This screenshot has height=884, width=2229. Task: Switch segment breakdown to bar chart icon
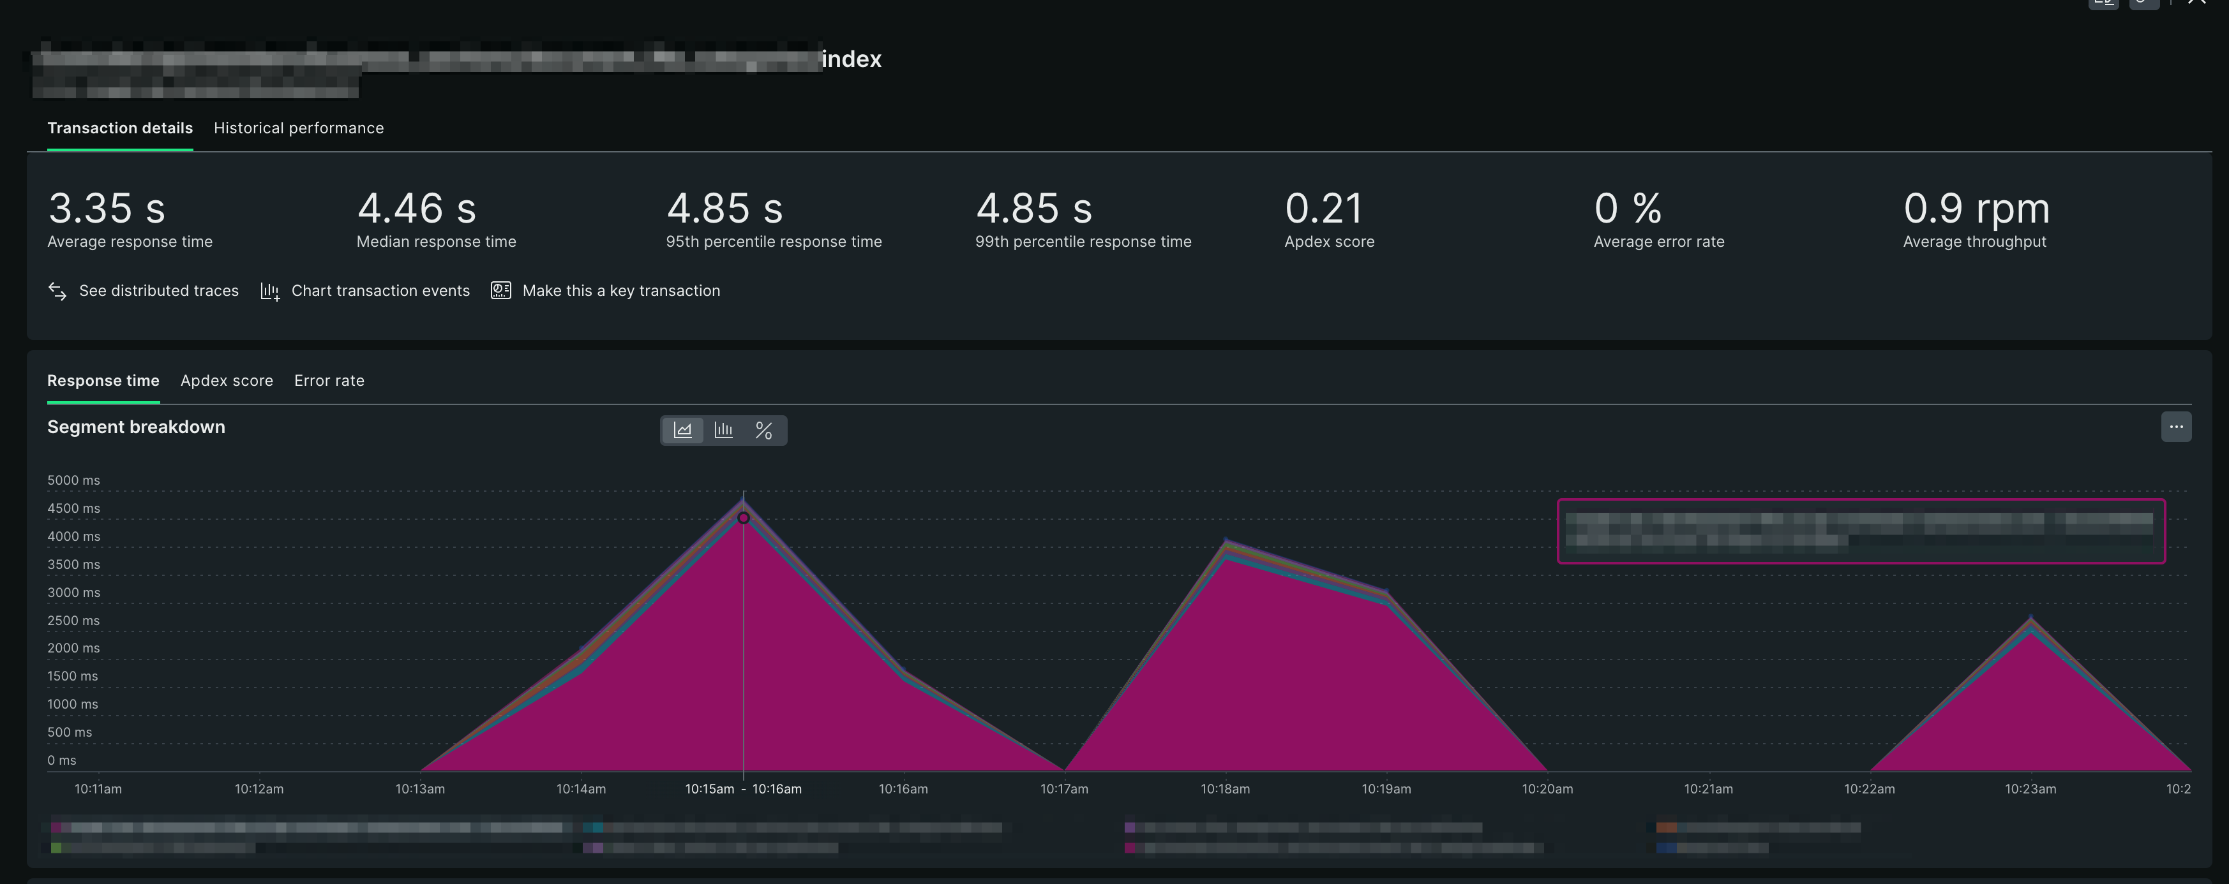(723, 430)
